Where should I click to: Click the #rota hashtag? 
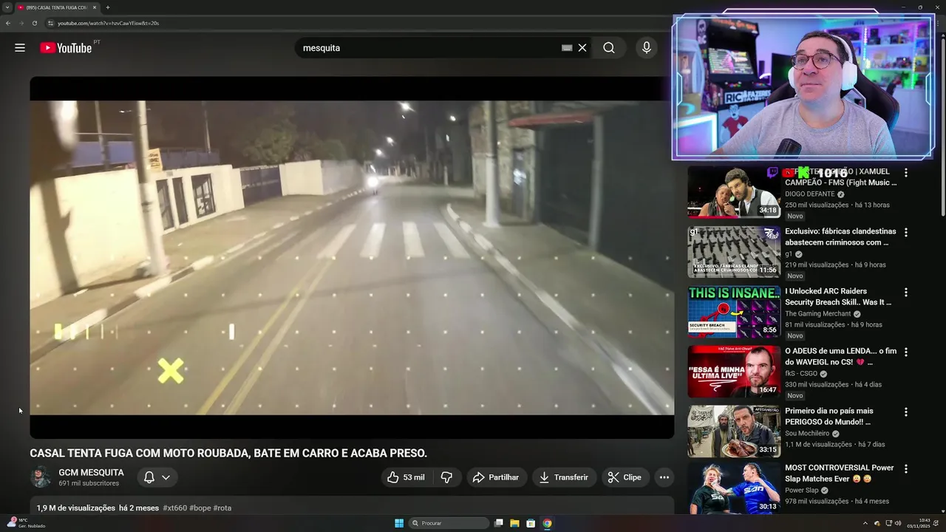click(222, 508)
